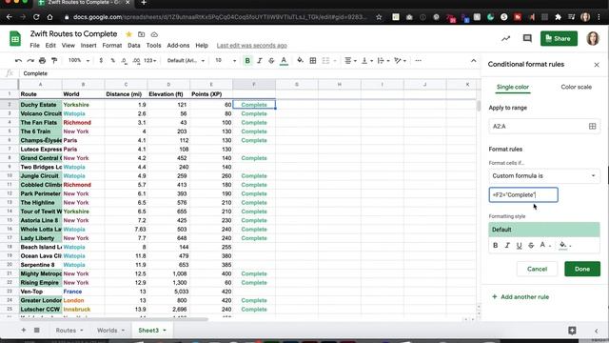Open the zoom 100% dropdown
The width and height of the screenshot is (609, 343).
(x=79, y=61)
